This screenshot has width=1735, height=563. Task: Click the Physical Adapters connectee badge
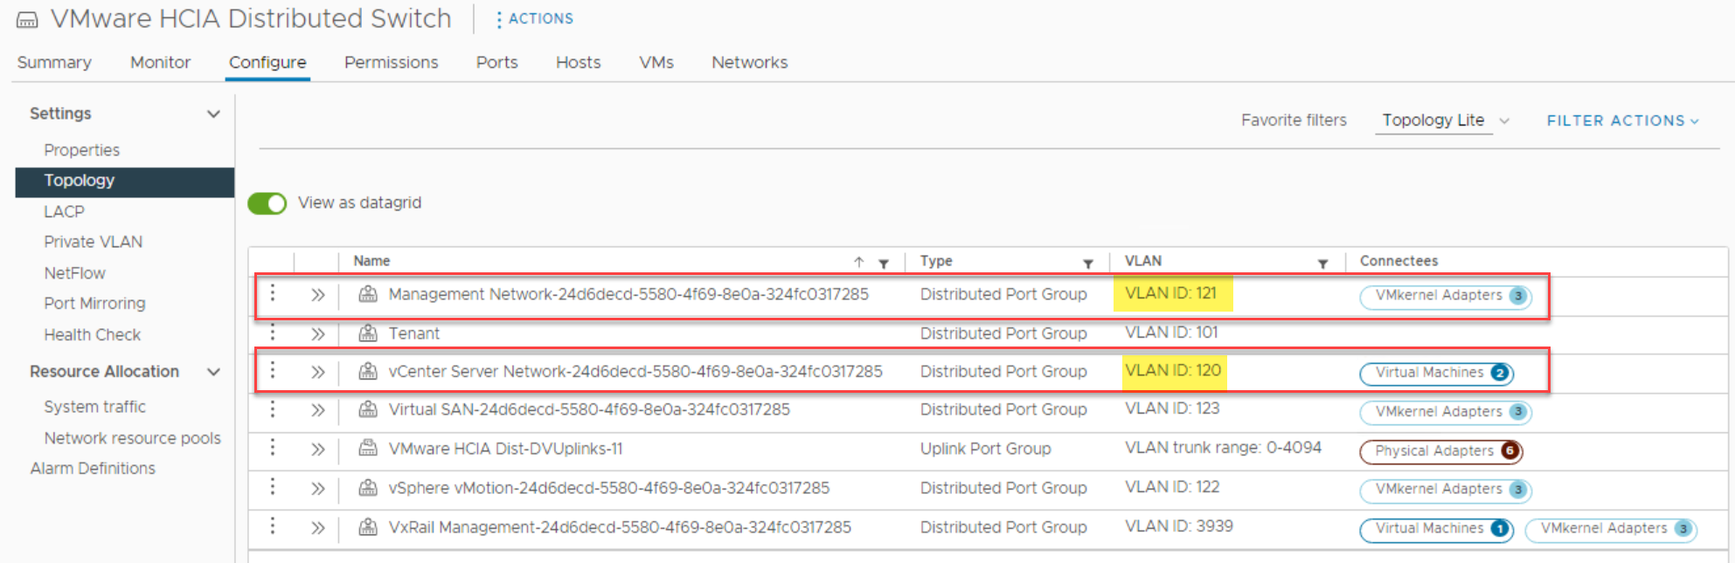pyautogui.click(x=1440, y=451)
